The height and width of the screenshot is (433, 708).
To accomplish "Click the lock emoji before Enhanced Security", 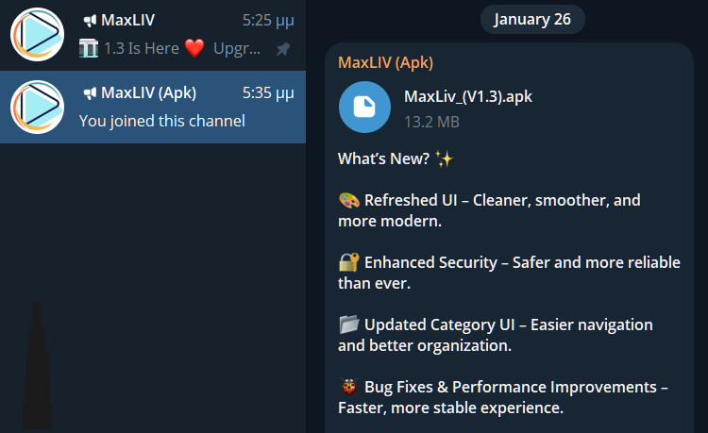I will pos(348,262).
